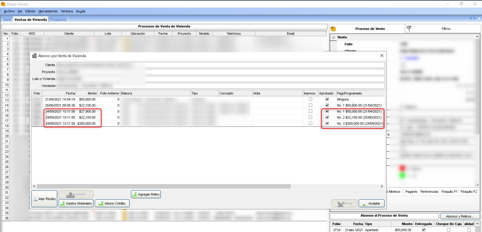Screen dimensions: 482x232
Task: Open Abonos y Retiros... button
Action: click(x=459, y=216)
